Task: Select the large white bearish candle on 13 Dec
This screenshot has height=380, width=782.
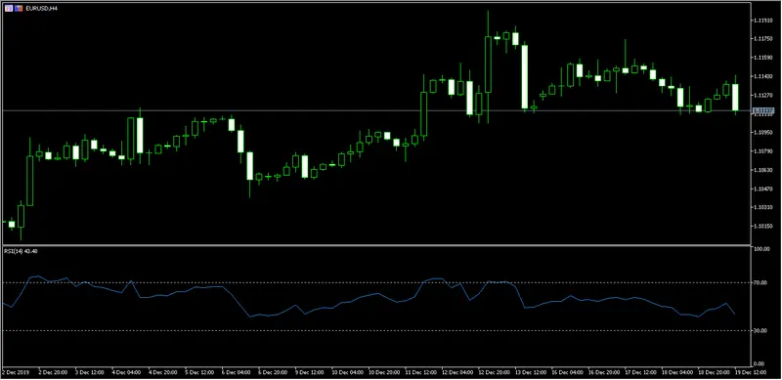Action: coord(525,76)
